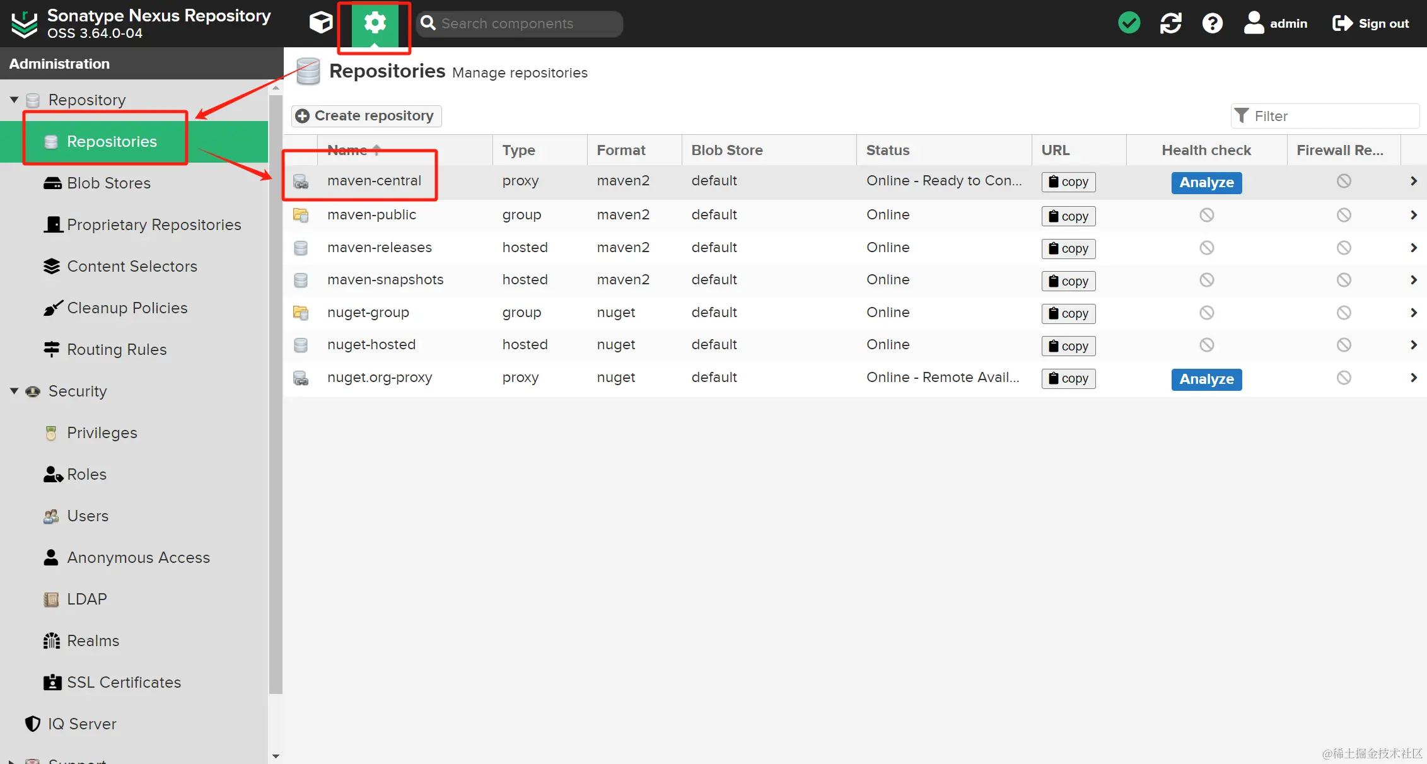This screenshot has height=764, width=1427.
Task: Analyze health check for nuget.org-proxy
Action: (1206, 379)
